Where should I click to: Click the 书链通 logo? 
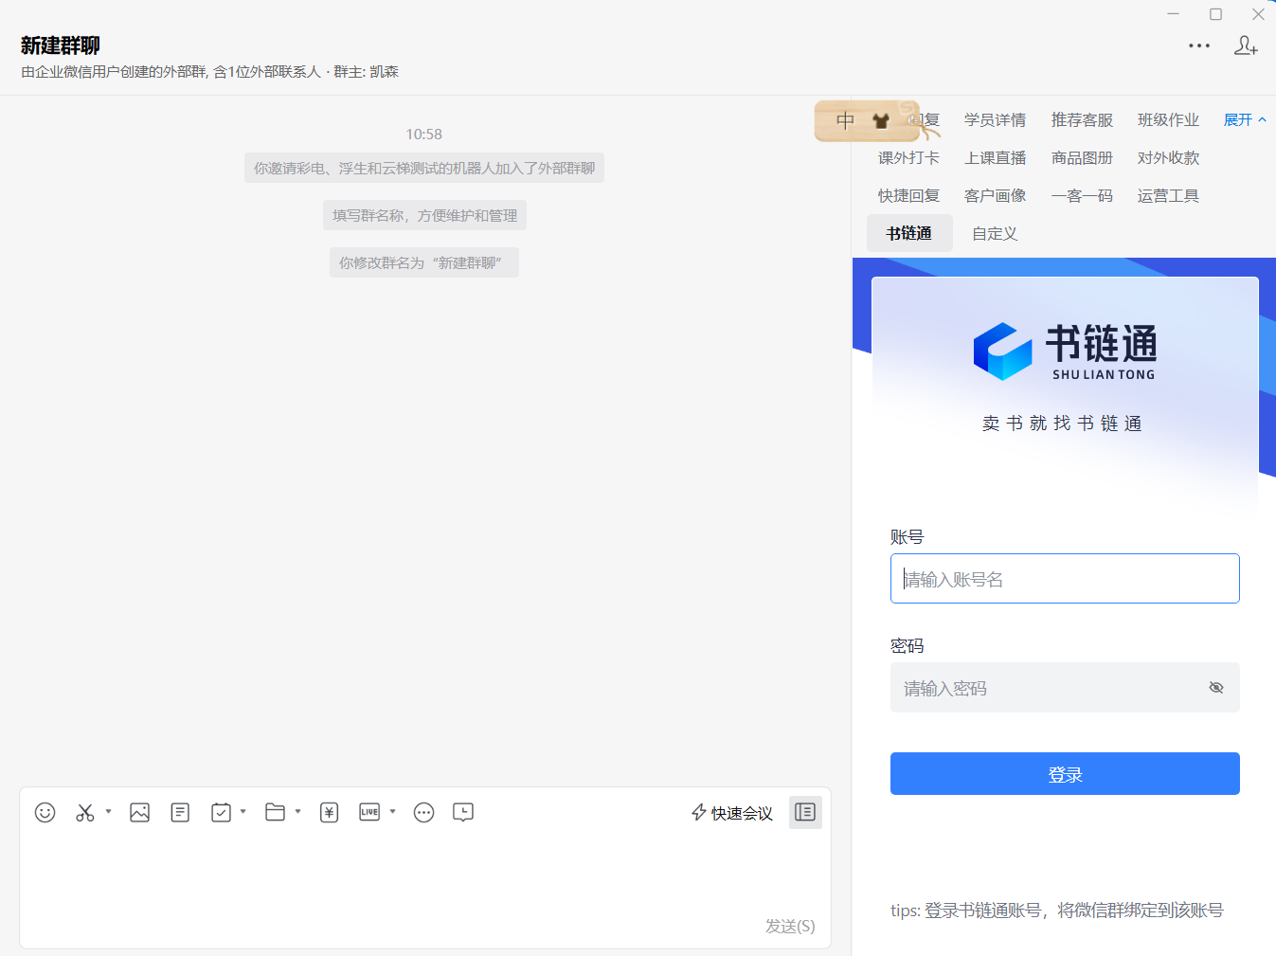(x=1065, y=352)
